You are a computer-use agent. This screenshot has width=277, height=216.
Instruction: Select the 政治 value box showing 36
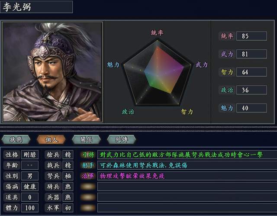pos(251,90)
